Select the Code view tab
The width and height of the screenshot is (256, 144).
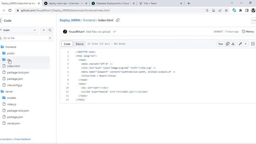[67, 44]
